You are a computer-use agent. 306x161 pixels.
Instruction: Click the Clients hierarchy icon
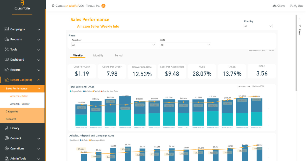[x=274, y=6]
